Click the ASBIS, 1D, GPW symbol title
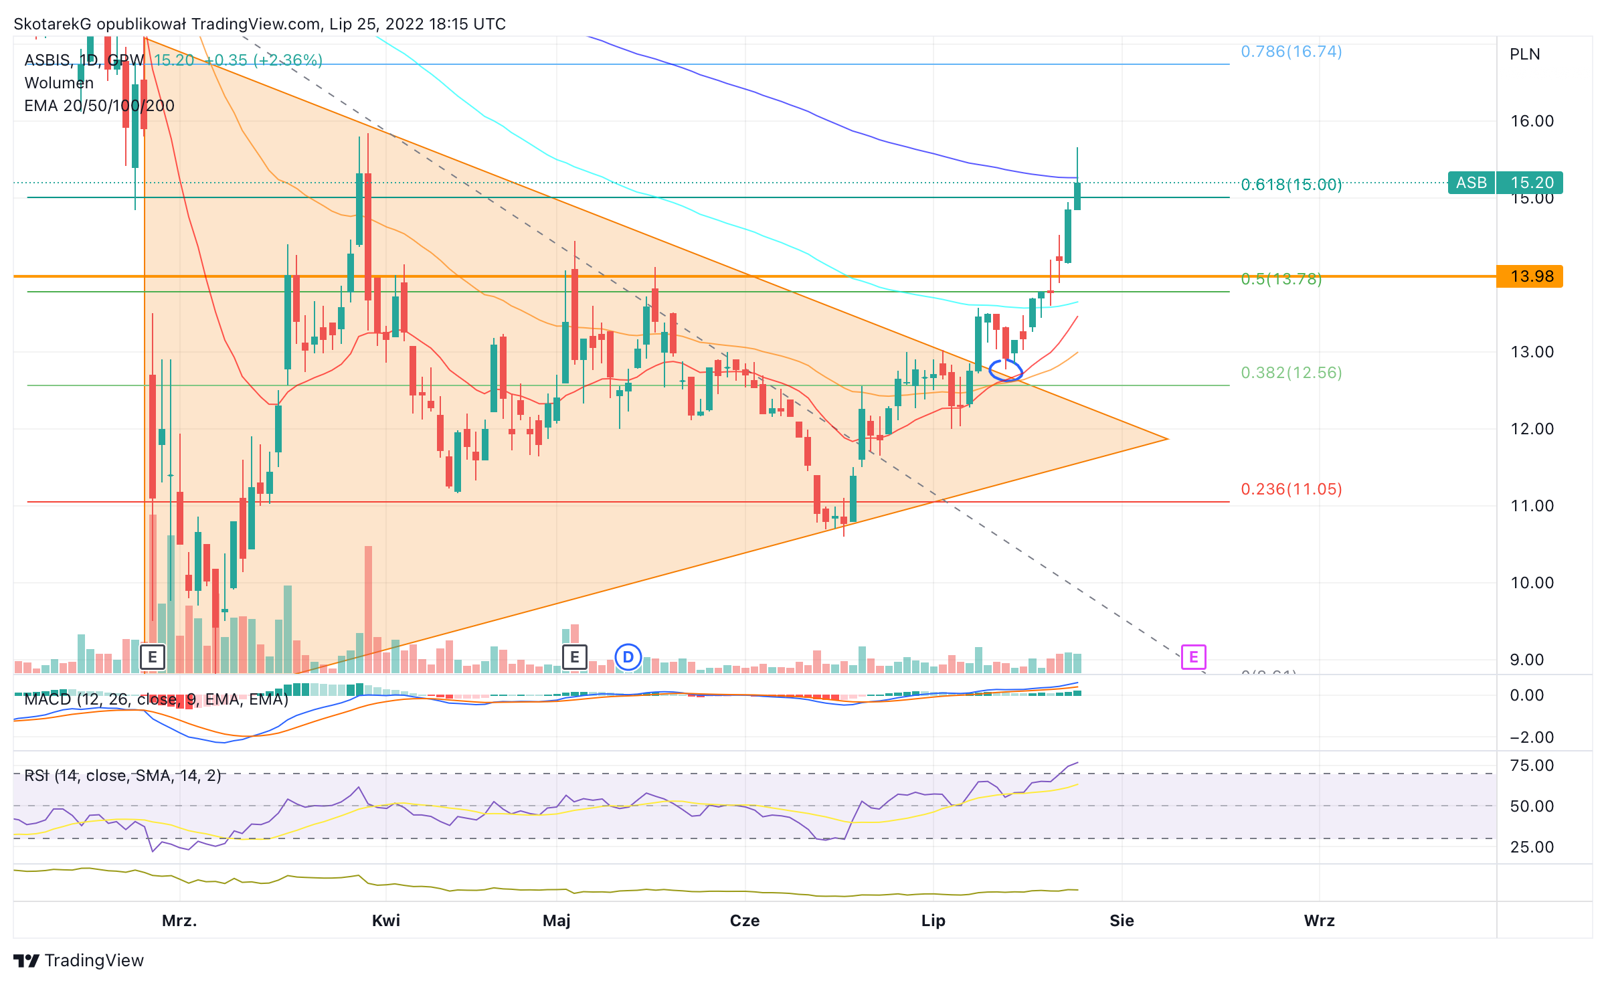1606x985 pixels. (x=84, y=60)
